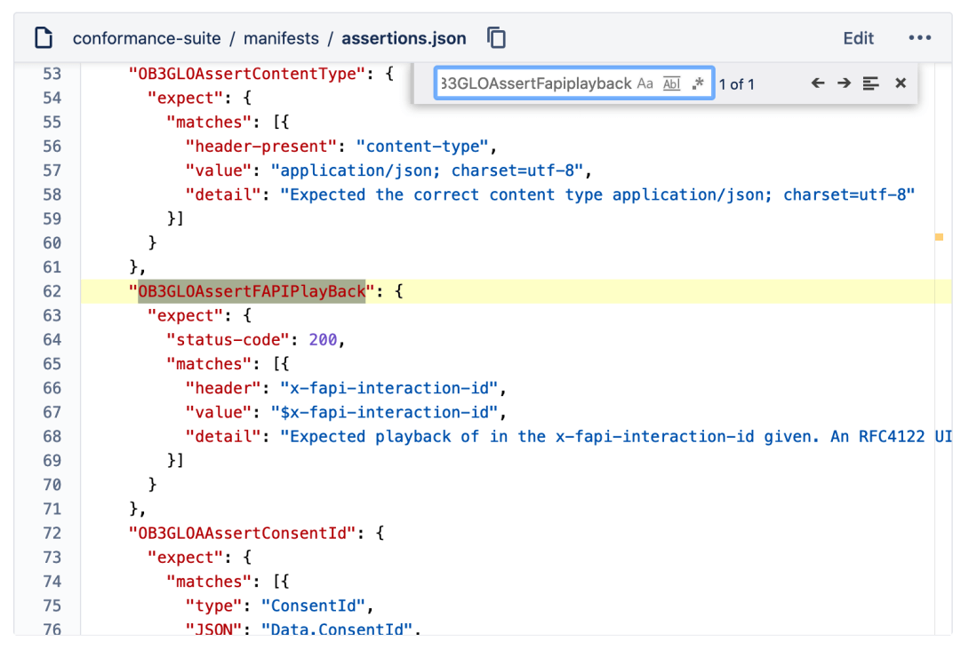Click the yellow scrollbar match marker

939,237
